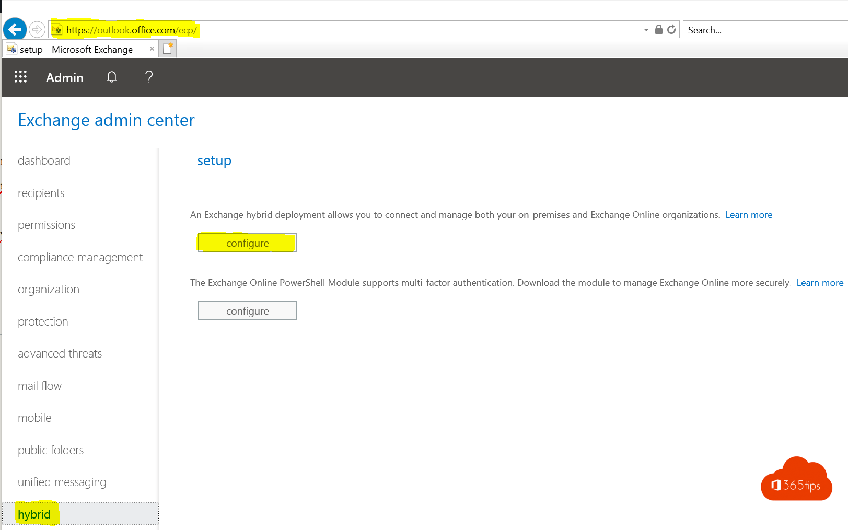
Task: Click the lock security icon
Action: pyautogui.click(x=659, y=29)
